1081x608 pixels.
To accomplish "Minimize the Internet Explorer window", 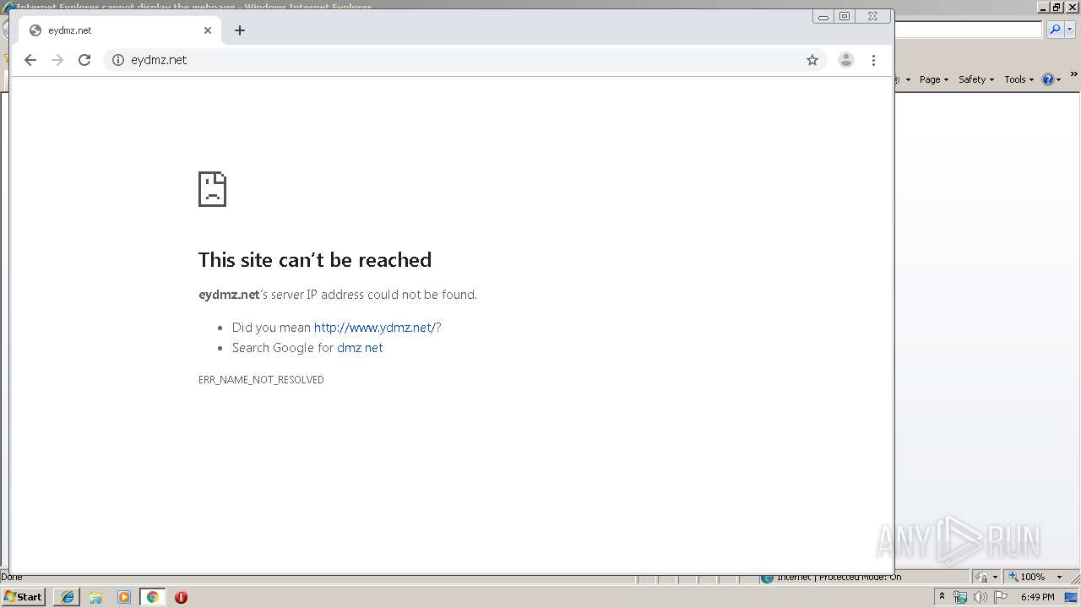I will [x=1045, y=7].
